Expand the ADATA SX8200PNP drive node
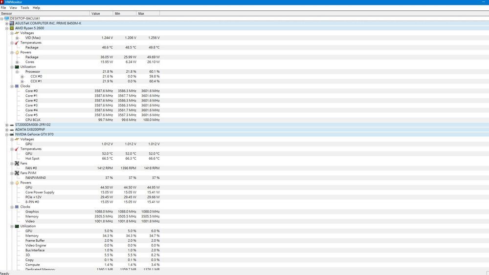 [x=6, y=129]
